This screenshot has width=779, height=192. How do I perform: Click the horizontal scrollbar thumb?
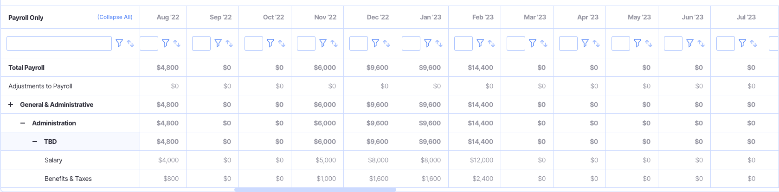315,190
